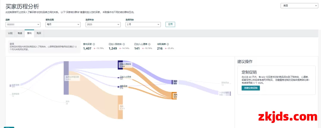The height and width of the screenshot is (128, 321).
Task: Open the 品牌 brand dropdown
Action: click(23, 24)
